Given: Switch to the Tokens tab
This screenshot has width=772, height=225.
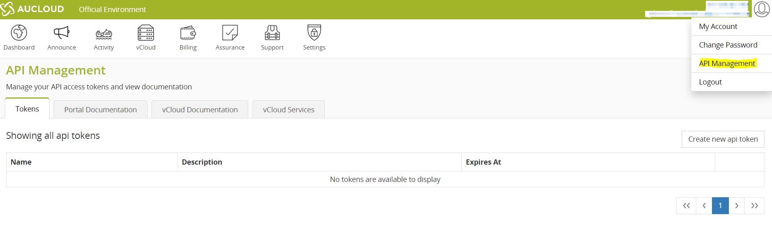Looking at the screenshot, I should click(27, 109).
